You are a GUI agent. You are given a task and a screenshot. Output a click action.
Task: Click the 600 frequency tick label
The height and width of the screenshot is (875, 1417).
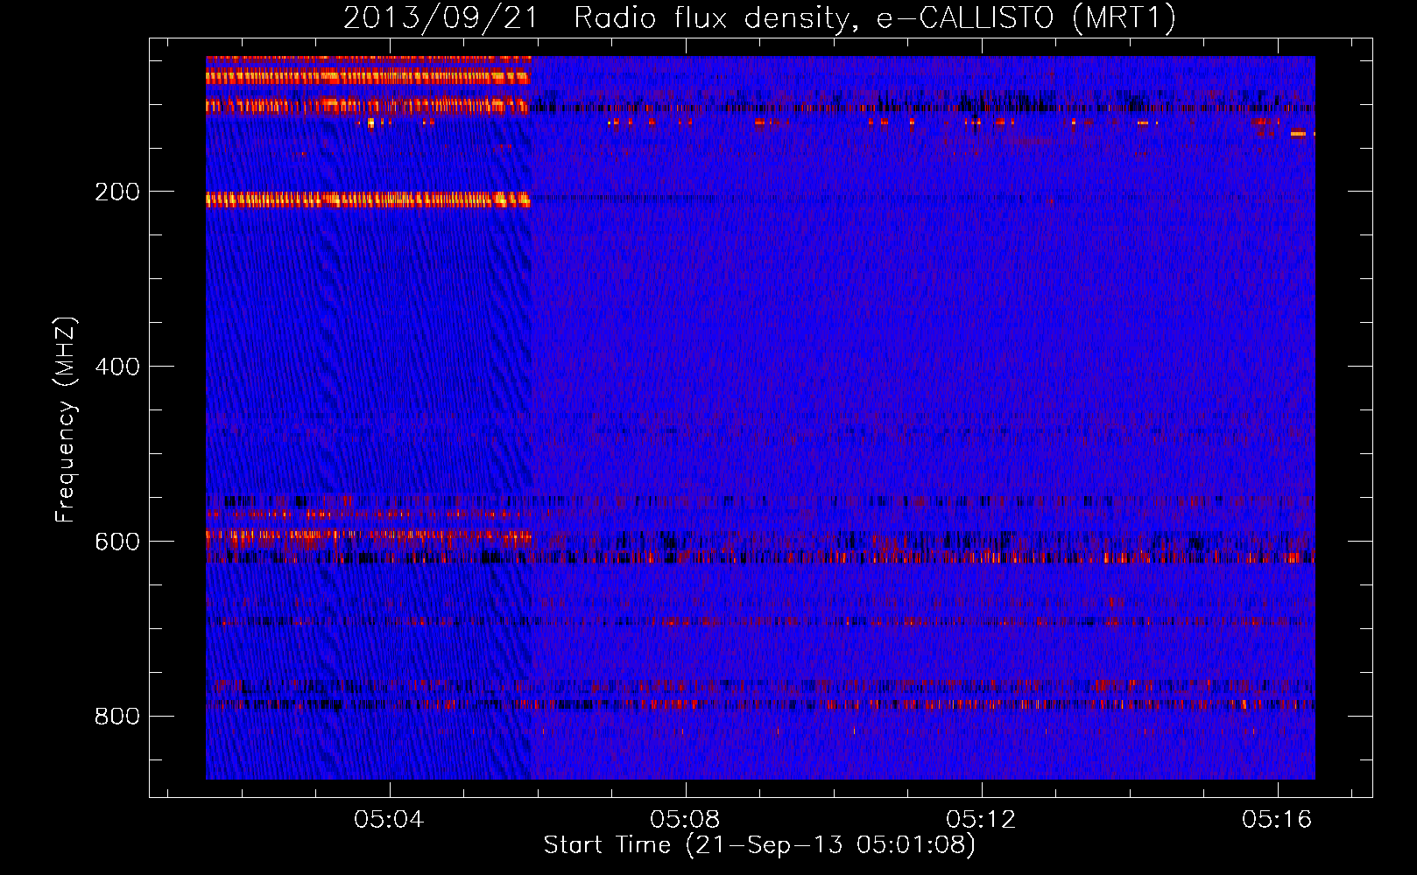coord(117,542)
